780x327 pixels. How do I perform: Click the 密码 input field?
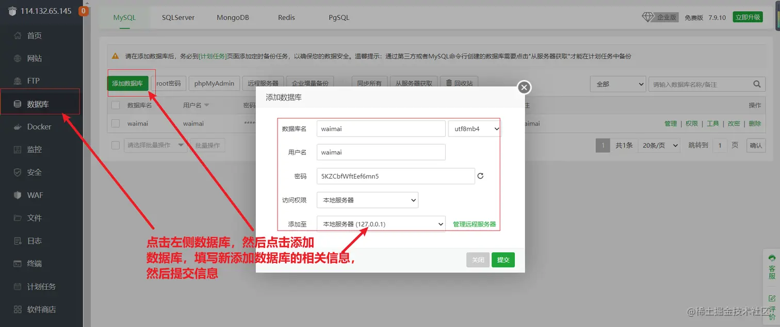[396, 176]
